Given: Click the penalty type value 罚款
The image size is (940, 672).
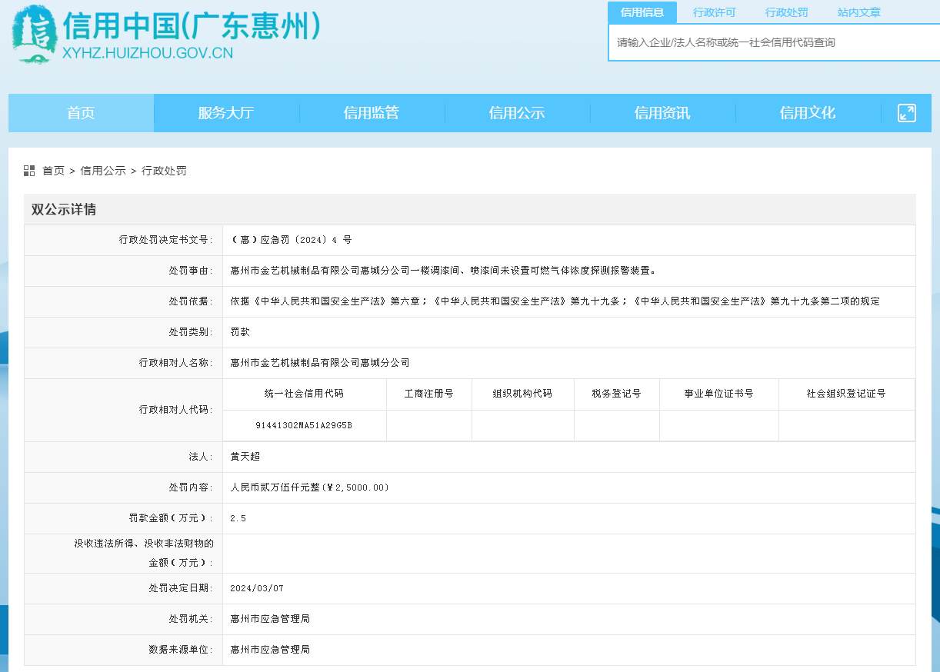Looking at the screenshot, I should 240,332.
